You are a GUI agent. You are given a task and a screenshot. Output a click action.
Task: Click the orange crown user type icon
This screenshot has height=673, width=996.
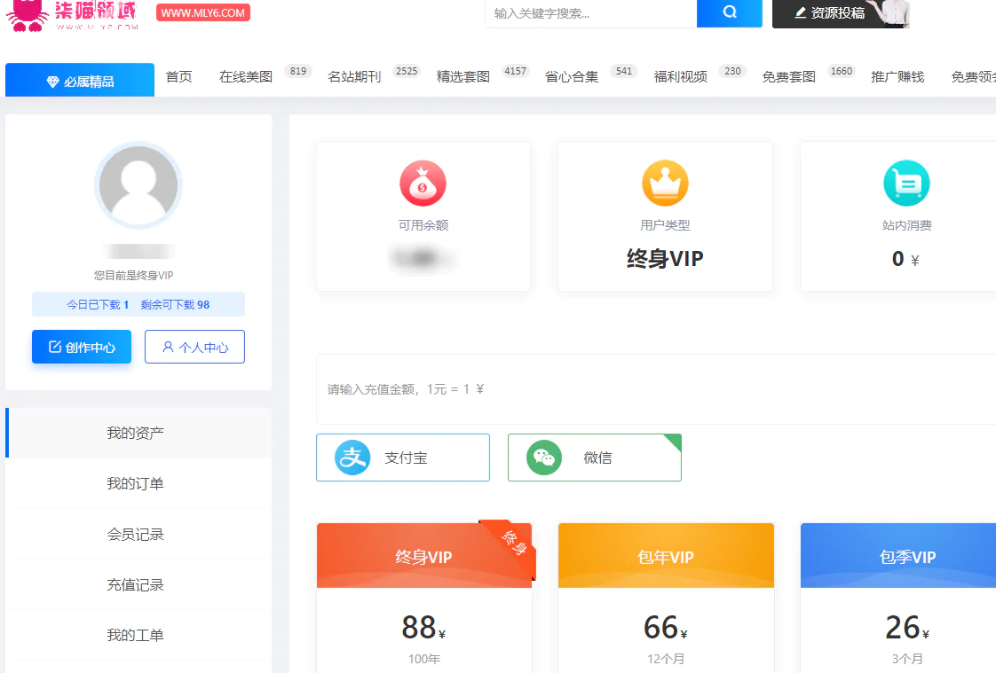point(665,184)
